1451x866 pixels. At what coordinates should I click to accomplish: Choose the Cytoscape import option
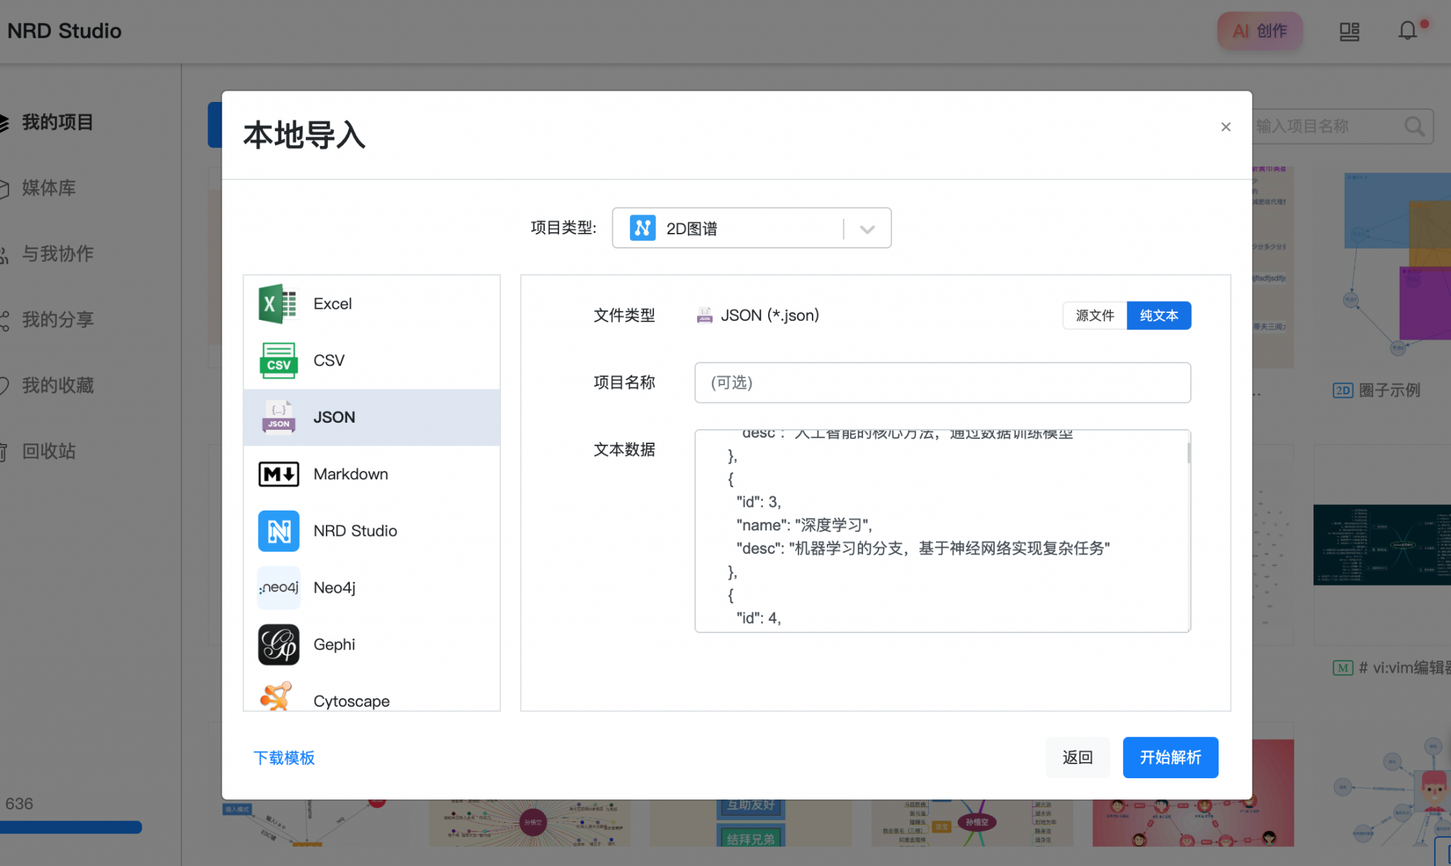point(351,700)
